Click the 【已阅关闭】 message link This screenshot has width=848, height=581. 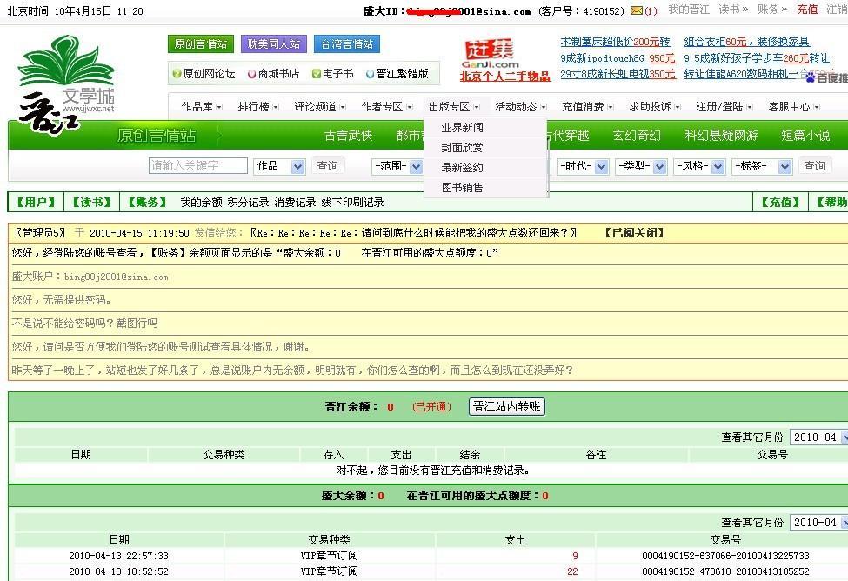point(634,233)
